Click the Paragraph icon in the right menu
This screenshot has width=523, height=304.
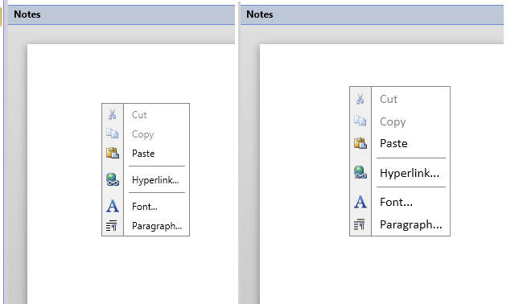point(360,224)
